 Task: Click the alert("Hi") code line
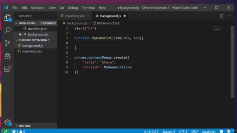click(85, 28)
